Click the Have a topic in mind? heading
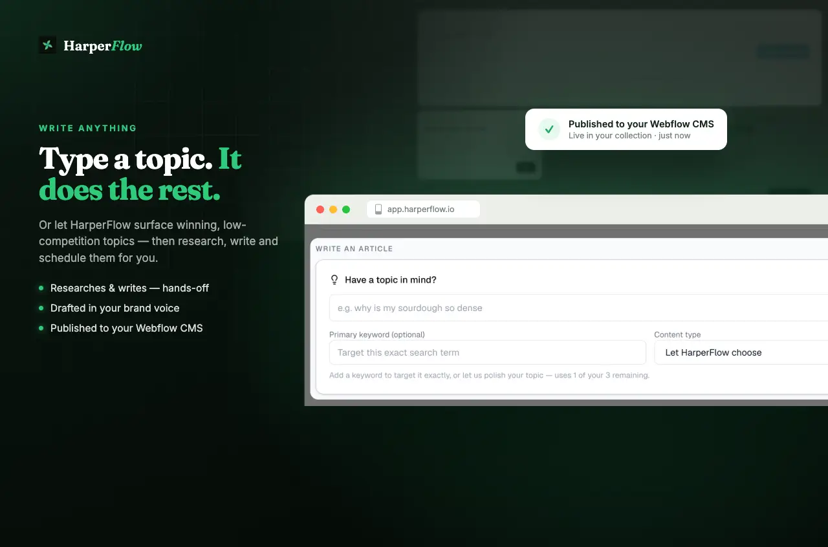Image resolution: width=828 pixels, height=547 pixels. click(391, 280)
